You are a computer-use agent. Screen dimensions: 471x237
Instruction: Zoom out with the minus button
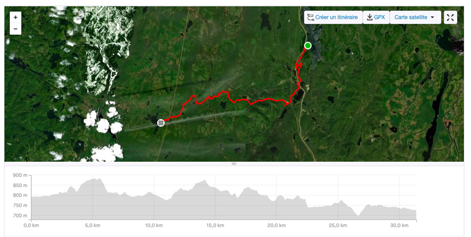tap(15, 29)
